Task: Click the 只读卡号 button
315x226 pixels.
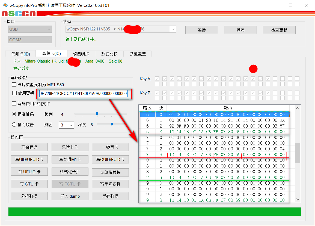Action: (x=70, y=147)
